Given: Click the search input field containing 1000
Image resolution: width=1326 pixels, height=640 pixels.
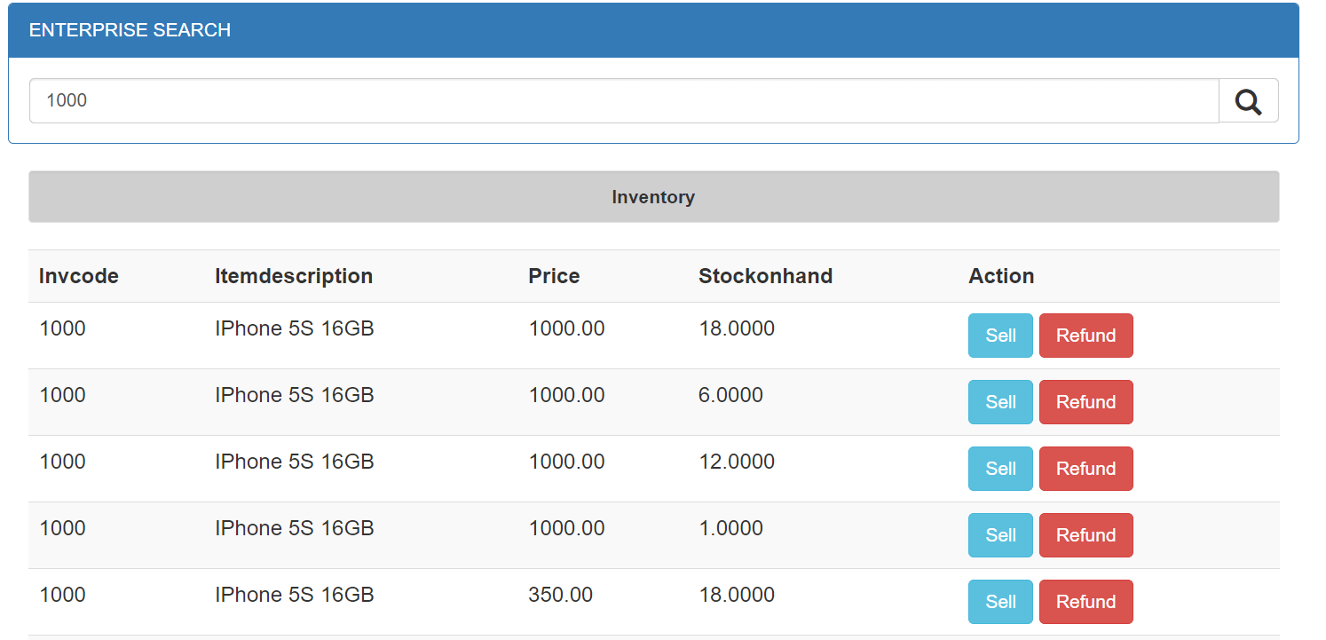Looking at the screenshot, I should click(x=623, y=101).
